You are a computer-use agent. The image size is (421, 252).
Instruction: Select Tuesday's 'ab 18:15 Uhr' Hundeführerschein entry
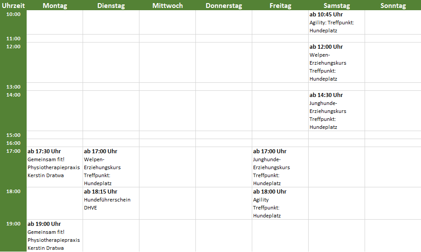tap(111, 203)
